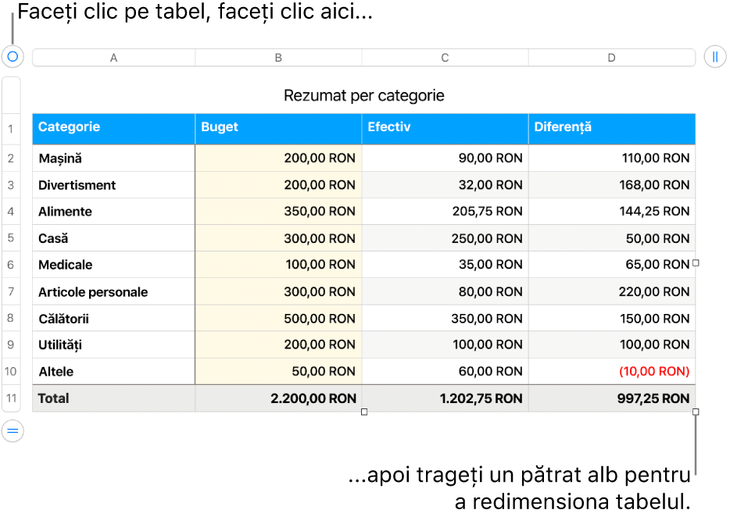Screen dimensions: 730x517
Task: Click the 350,00 RON budget cell for Alimente
Action: [278, 212]
